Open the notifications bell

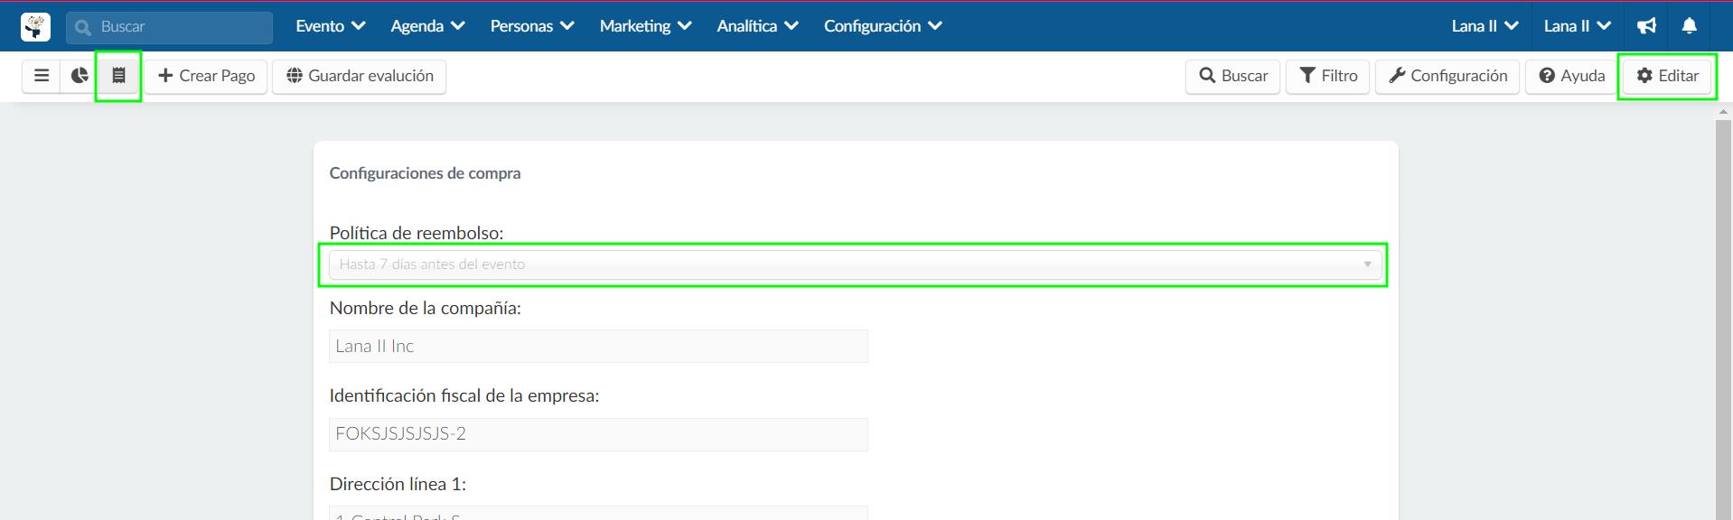(1689, 26)
